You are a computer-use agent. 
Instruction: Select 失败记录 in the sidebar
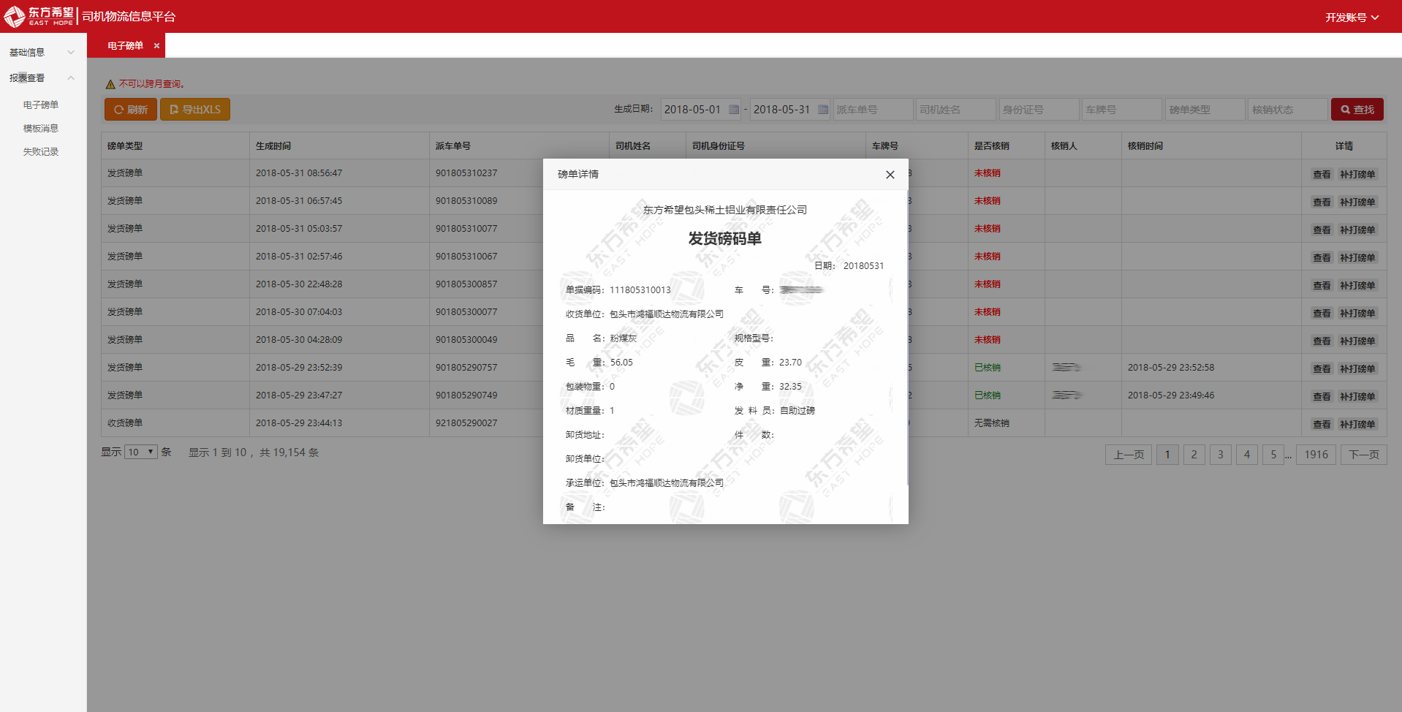coord(41,152)
